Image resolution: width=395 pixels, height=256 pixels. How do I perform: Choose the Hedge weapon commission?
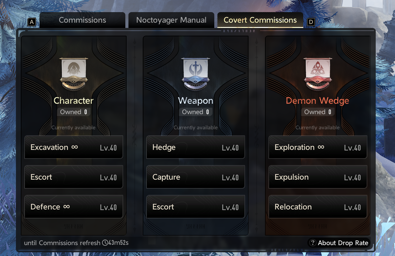tap(196, 147)
